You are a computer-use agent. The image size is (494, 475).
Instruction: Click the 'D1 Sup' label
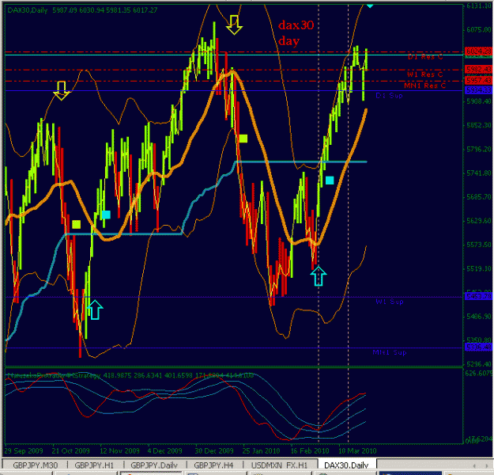(x=390, y=95)
